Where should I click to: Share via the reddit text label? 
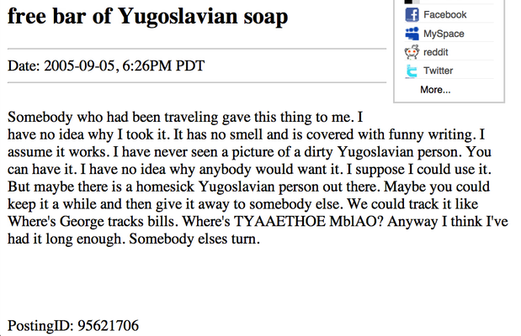436,52
